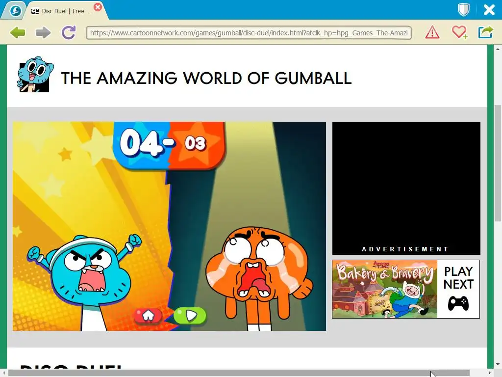This screenshot has width=502, height=377.
Task: Open the shield security icon in title bar
Action: 463,10
